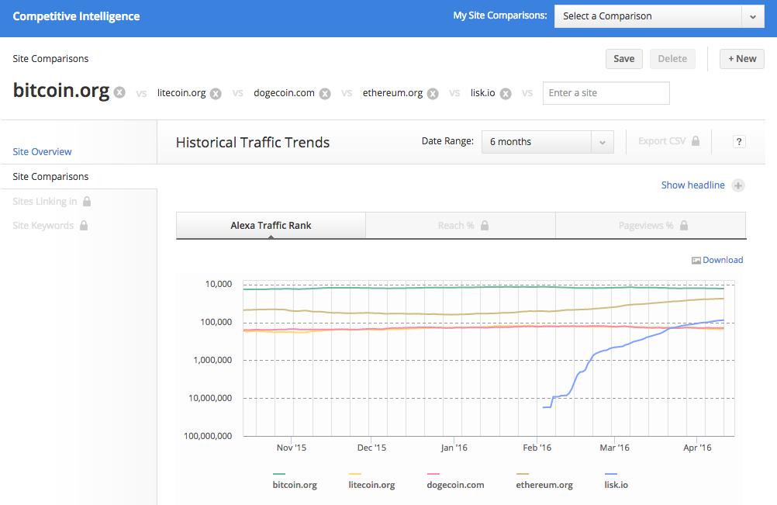Remove litecoin.org from the comparison

[x=216, y=94]
